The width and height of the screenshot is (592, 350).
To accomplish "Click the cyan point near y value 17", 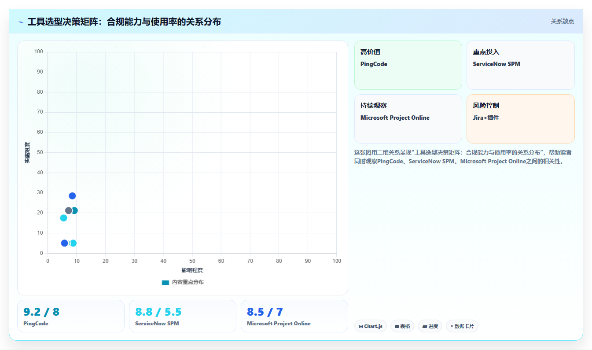I will 63,218.
